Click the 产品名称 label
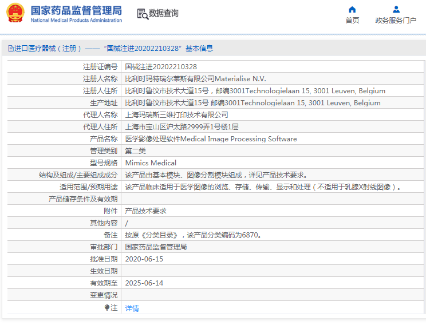 104,138
